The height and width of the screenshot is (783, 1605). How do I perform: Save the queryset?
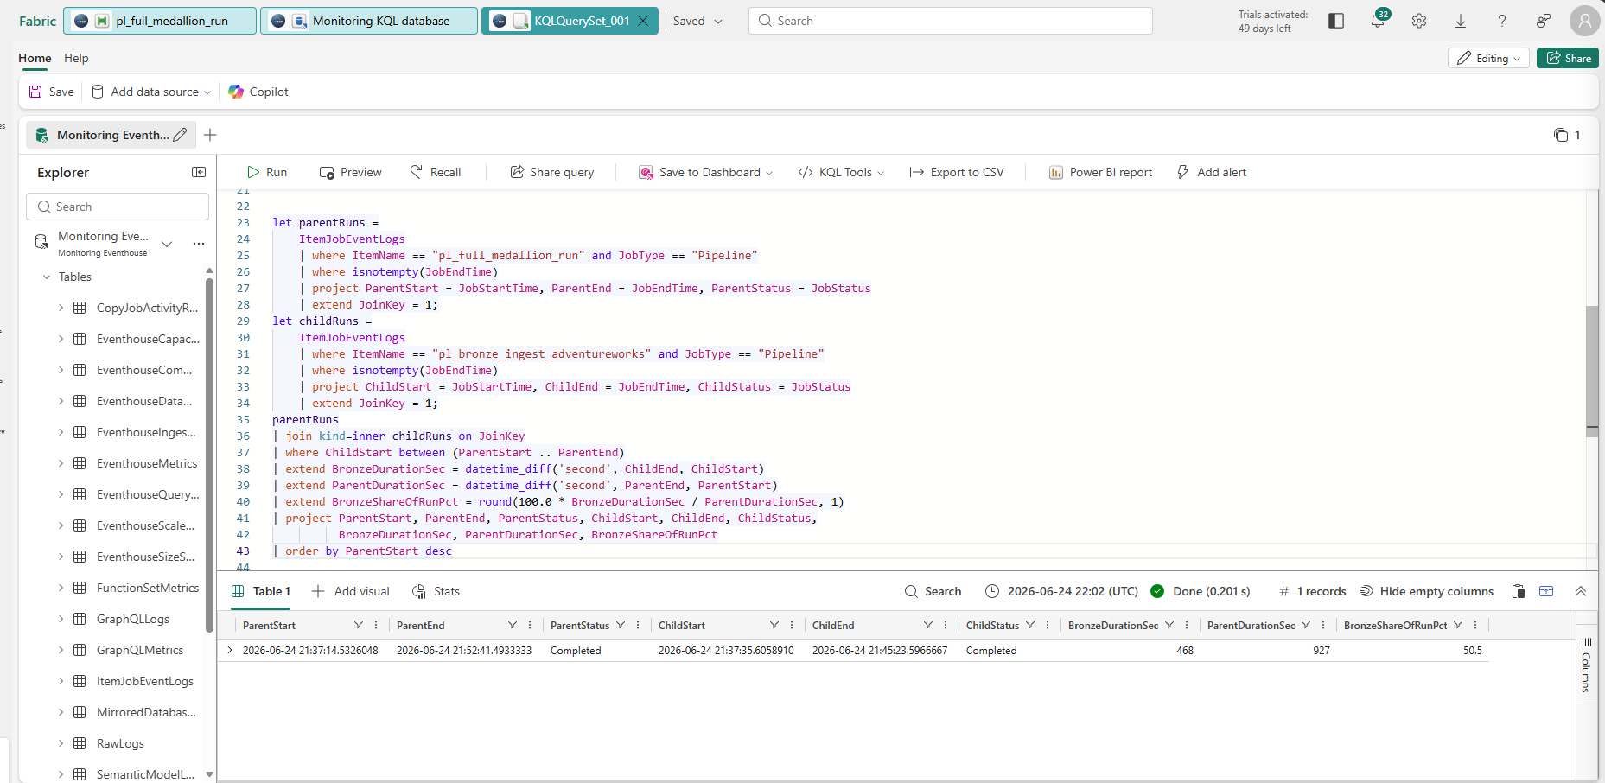click(51, 92)
